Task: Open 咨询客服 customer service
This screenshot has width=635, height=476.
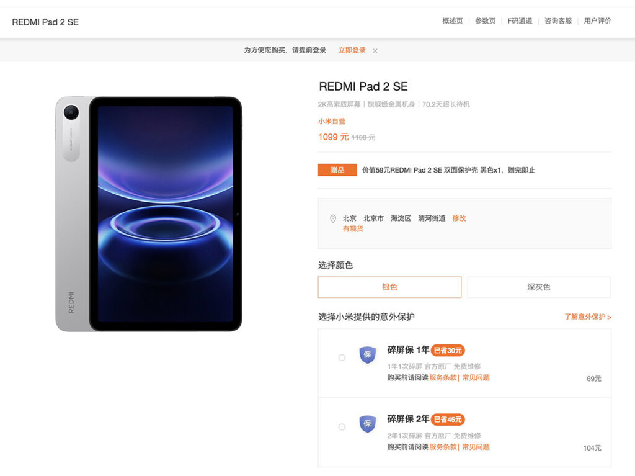Action: click(558, 21)
